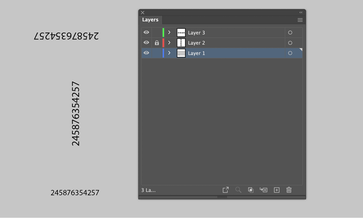Click the '3 La...' layer count
363x218 pixels.
click(x=148, y=190)
